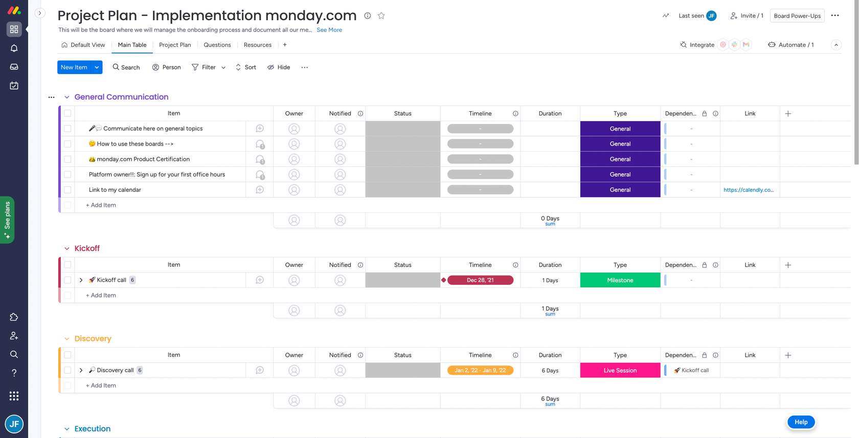Screen dimensions: 859x438
Task: Open Board Power-Ups button
Action: (797, 16)
